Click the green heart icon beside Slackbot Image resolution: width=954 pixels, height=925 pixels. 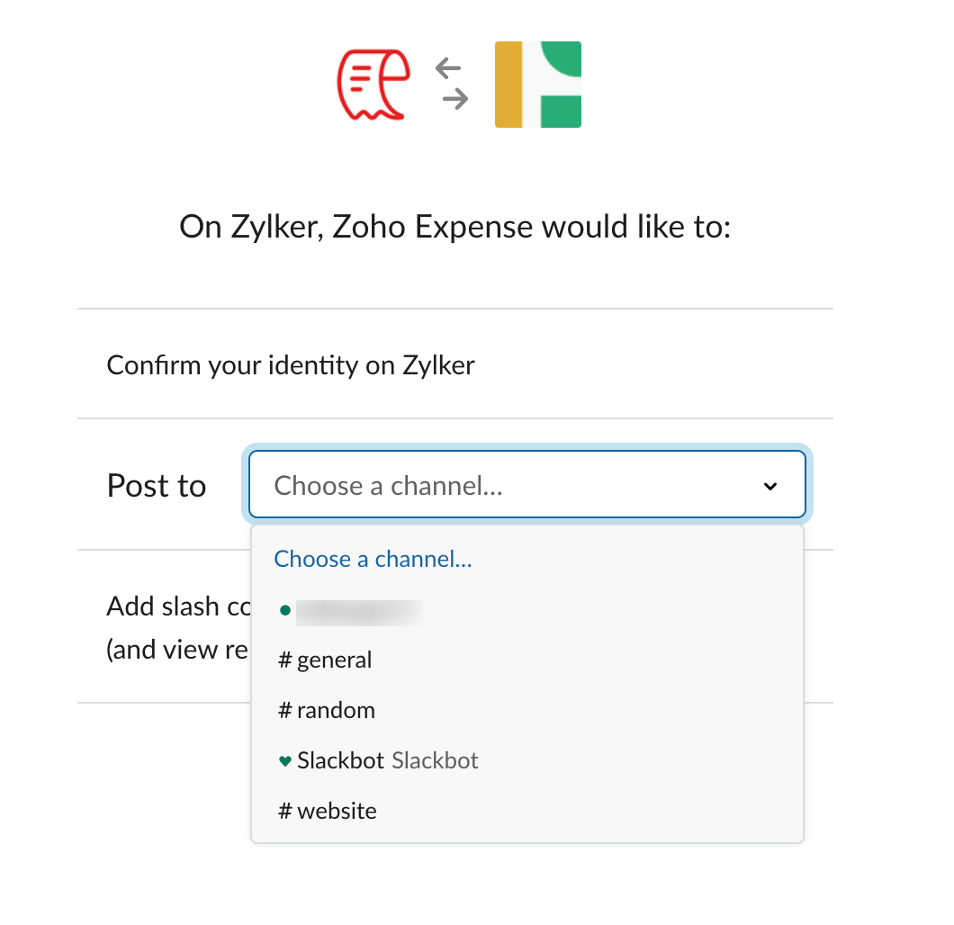coord(284,761)
